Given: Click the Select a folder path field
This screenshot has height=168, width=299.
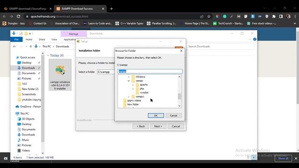Looking at the screenshot, I should tap(106, 72).
